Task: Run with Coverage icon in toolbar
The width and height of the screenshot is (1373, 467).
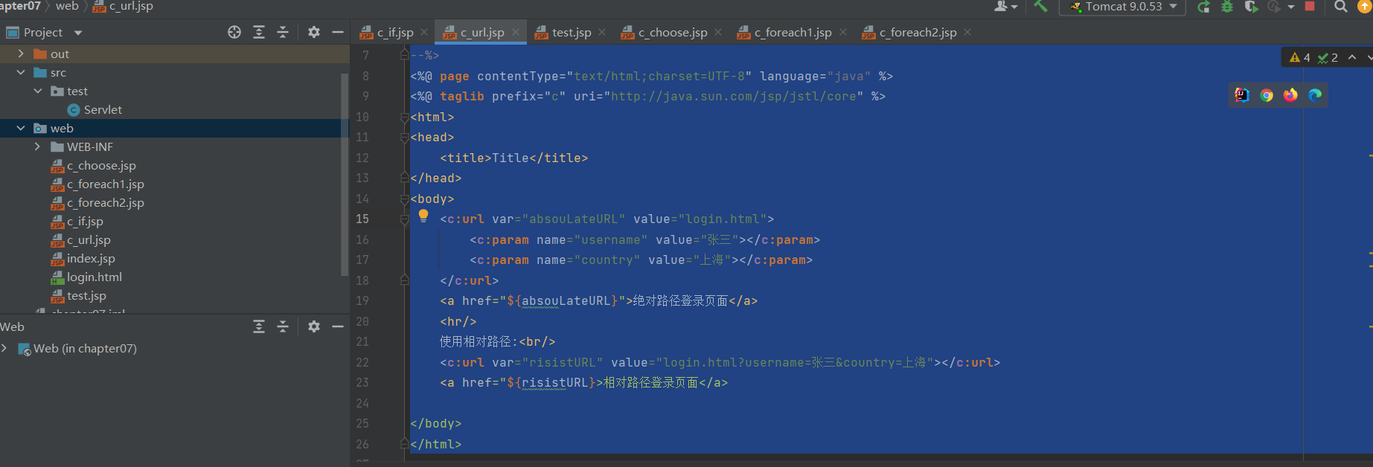Action: point(1251,7)
